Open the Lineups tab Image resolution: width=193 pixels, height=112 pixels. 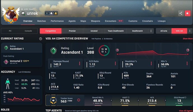pos(162,21)
